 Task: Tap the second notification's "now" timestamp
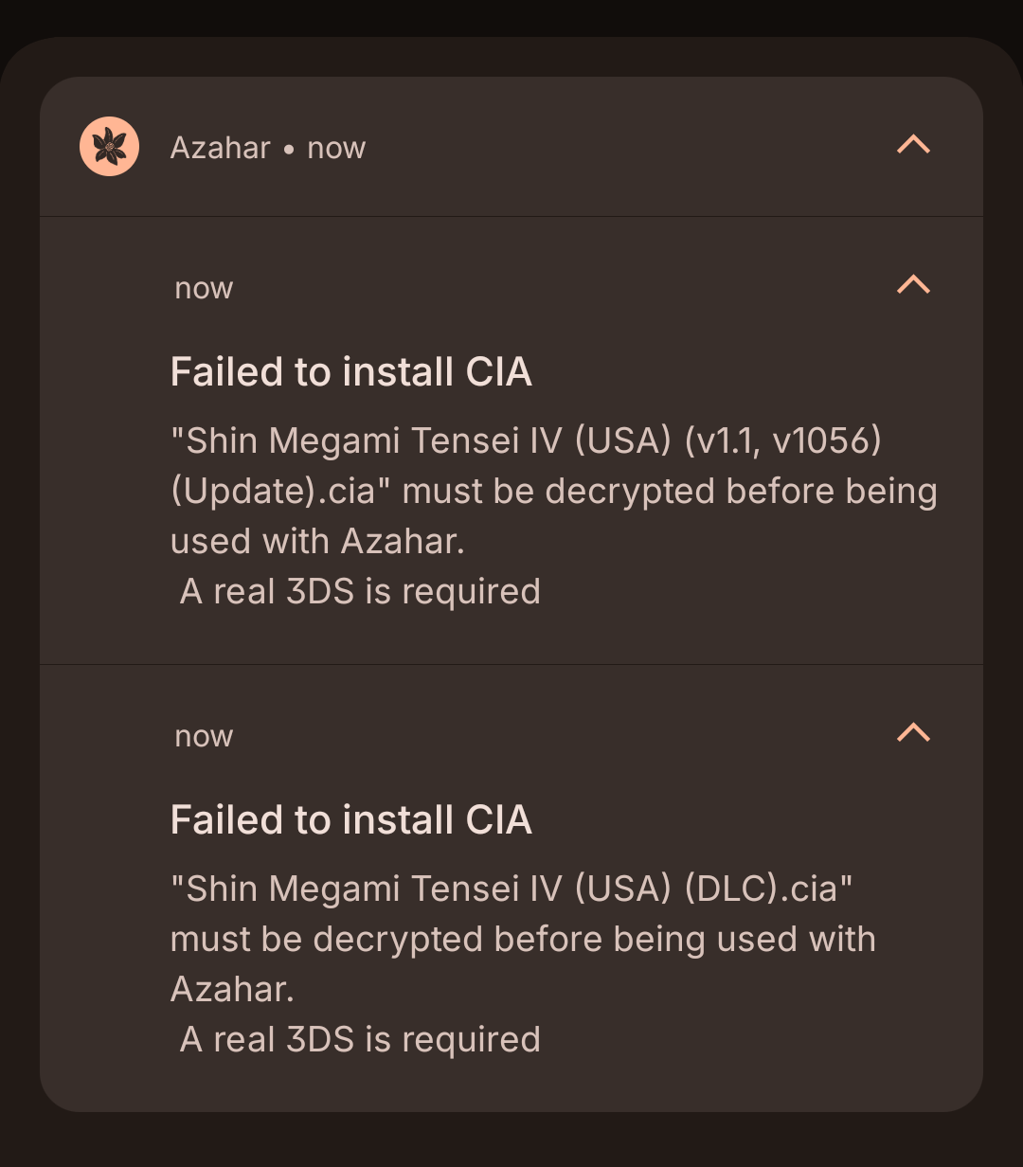click(x=204, y=736)
